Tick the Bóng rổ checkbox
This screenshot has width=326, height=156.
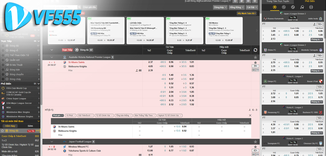pos(3,51)
